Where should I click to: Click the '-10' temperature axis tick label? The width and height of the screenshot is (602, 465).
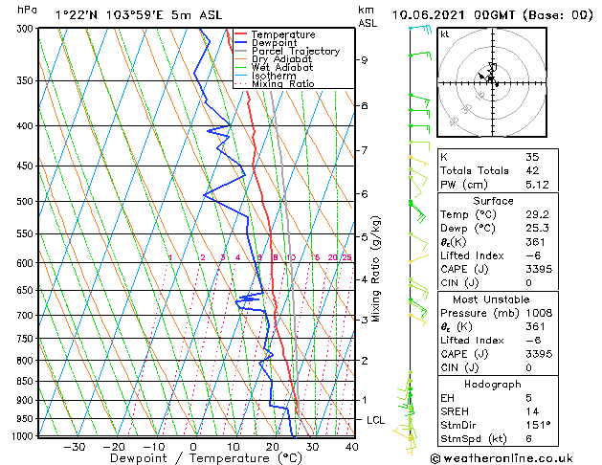pos(153,447)
